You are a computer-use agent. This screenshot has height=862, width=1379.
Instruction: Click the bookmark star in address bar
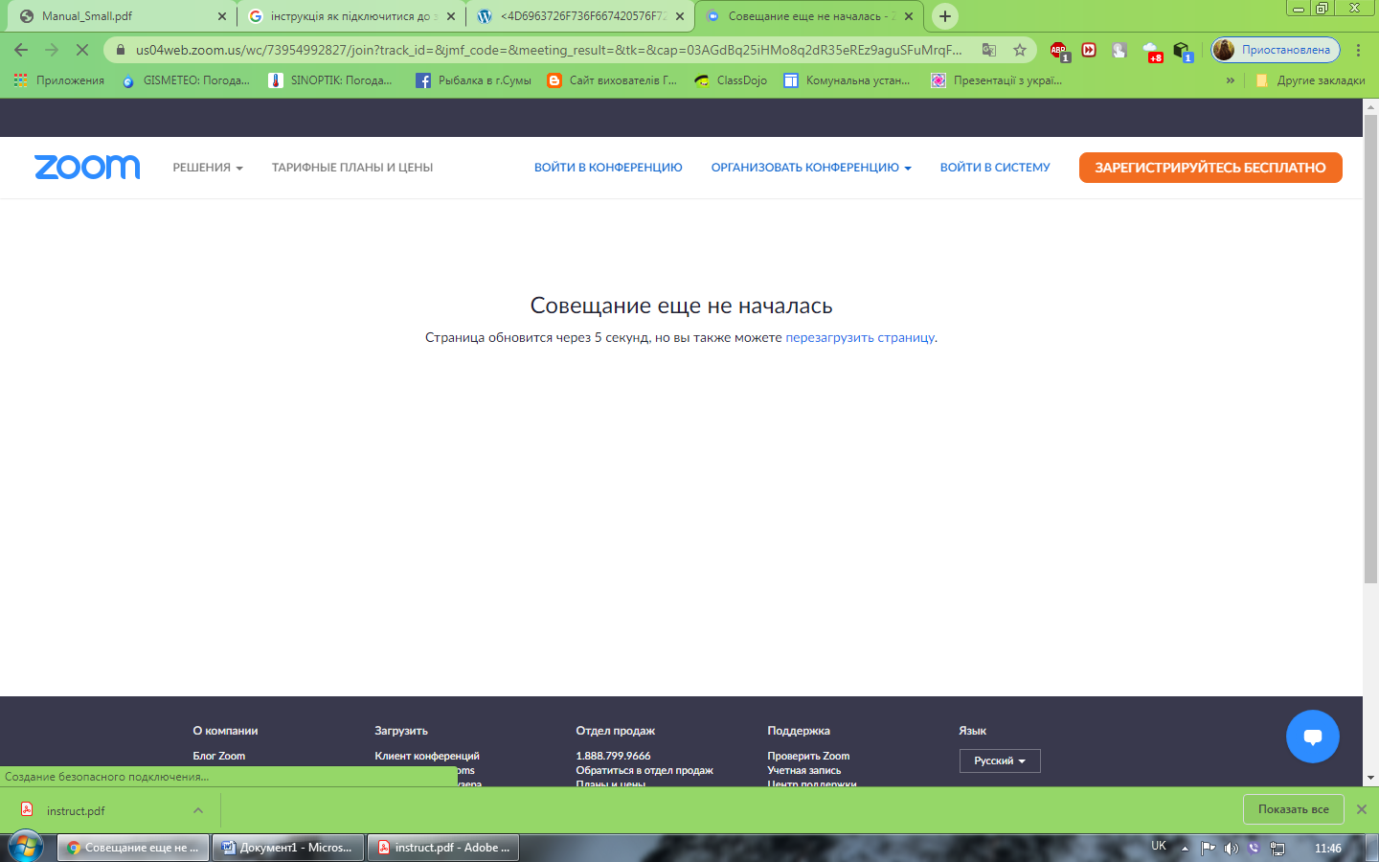coord(1020,50)
